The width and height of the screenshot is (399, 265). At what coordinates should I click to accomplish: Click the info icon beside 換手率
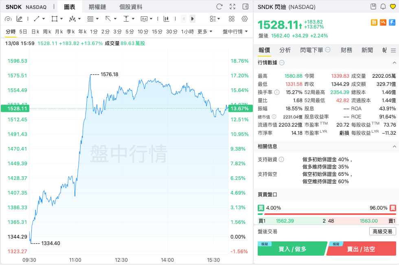click(277, 92)
